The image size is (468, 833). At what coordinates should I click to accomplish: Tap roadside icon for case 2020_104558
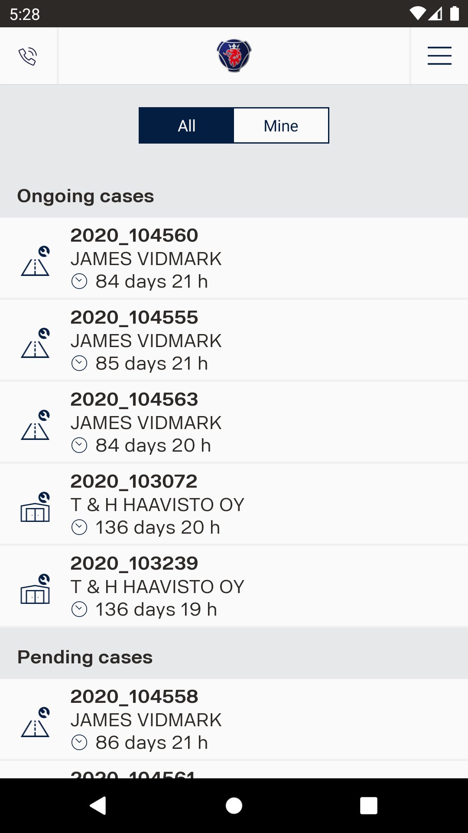coord(36,723)
